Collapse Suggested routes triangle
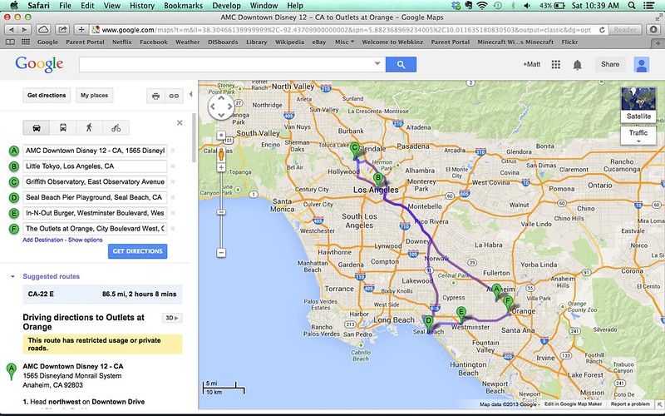 (x=12, y=277)
